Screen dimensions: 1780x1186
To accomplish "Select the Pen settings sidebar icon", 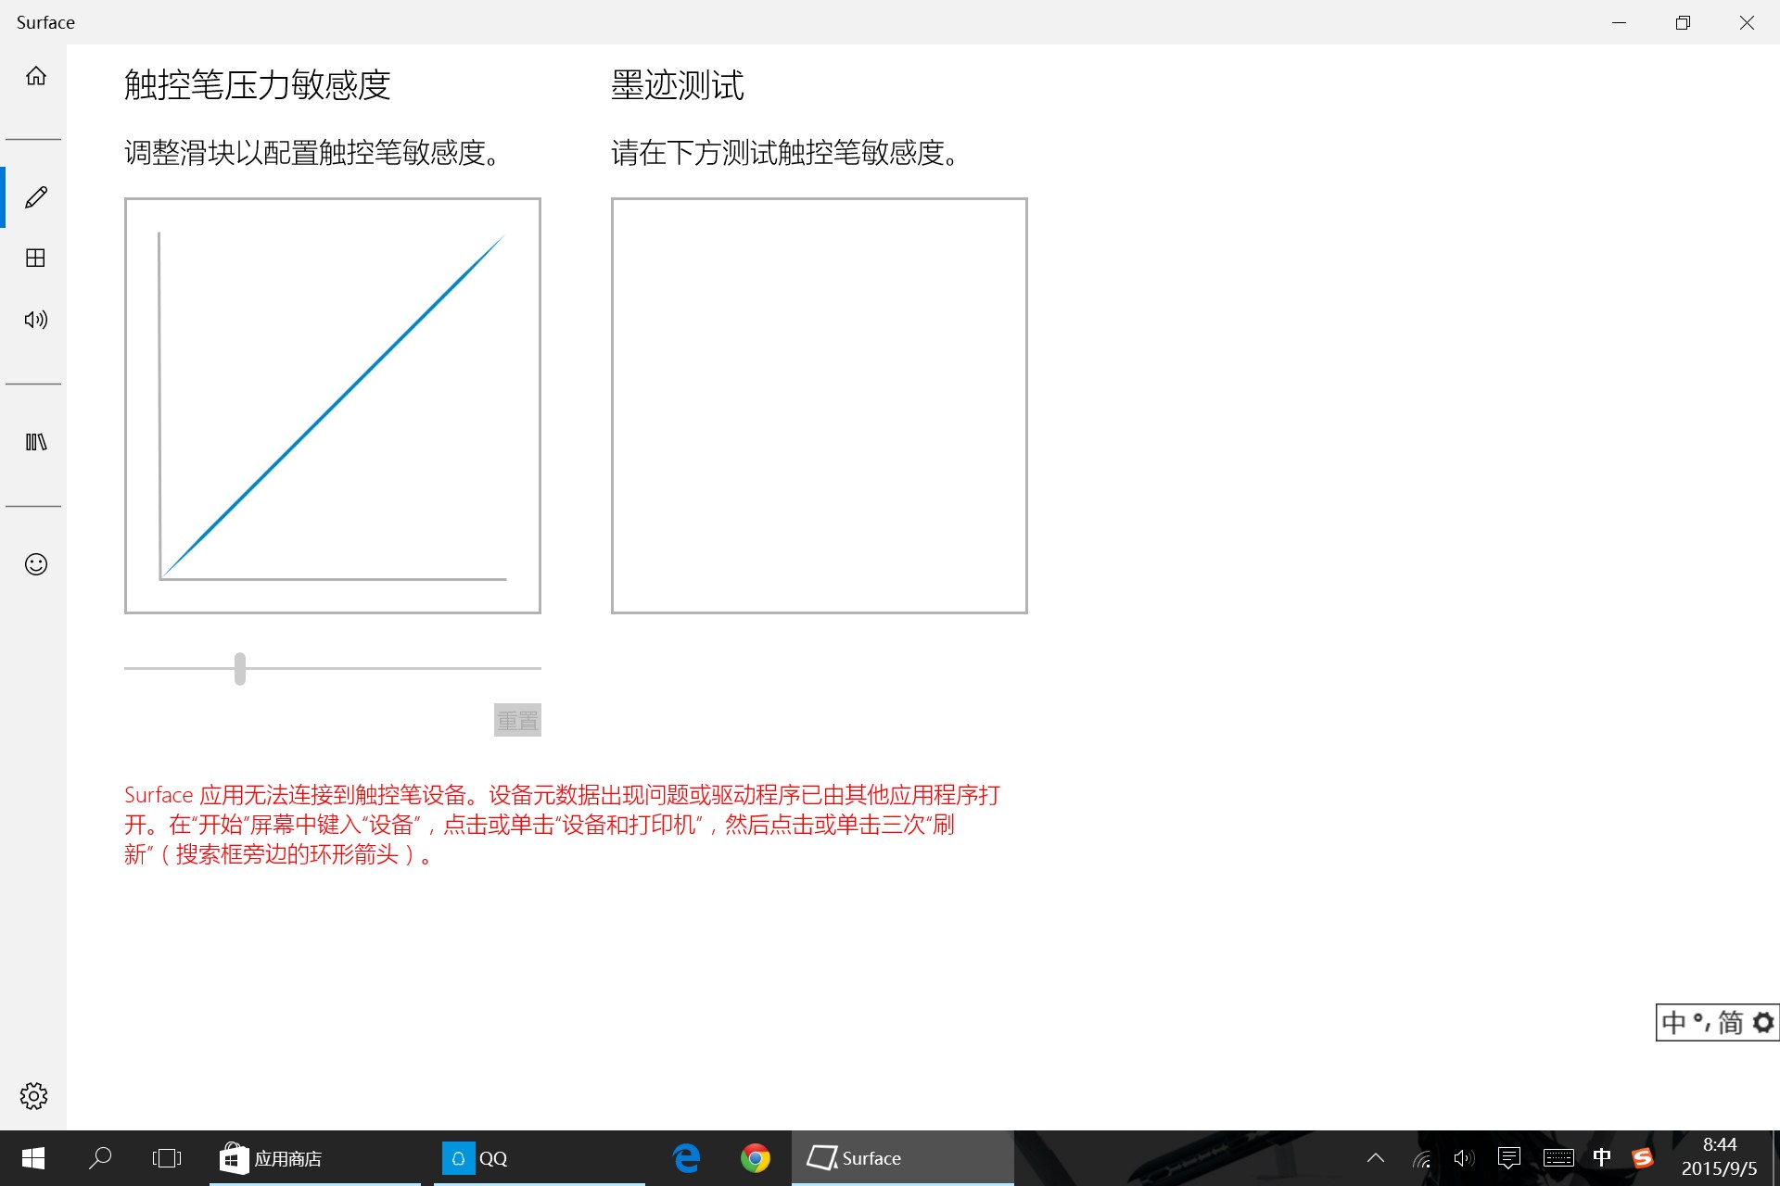I will [x=35, y=197].
